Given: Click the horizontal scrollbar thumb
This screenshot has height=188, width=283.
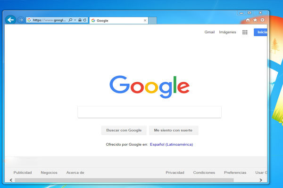Looking at the screenshot, I should [x=124, y=180].
